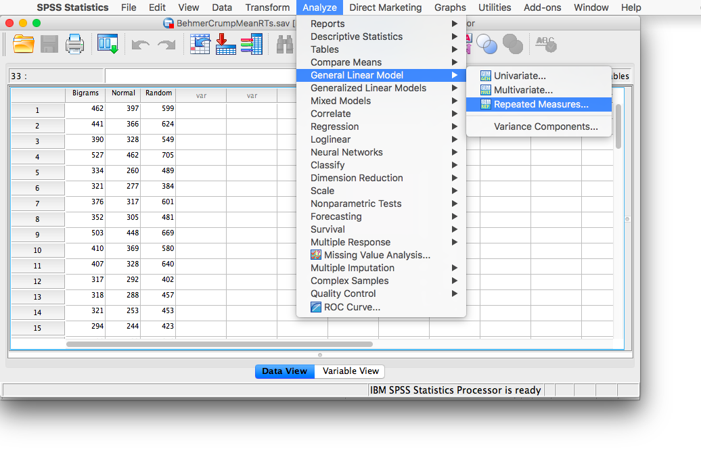Click the horizontal scrollbar of data grid
Screen dimensions: 701x468
coord(219,344)
